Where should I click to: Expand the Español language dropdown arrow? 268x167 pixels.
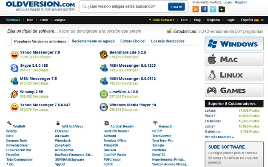coord(262,20)
